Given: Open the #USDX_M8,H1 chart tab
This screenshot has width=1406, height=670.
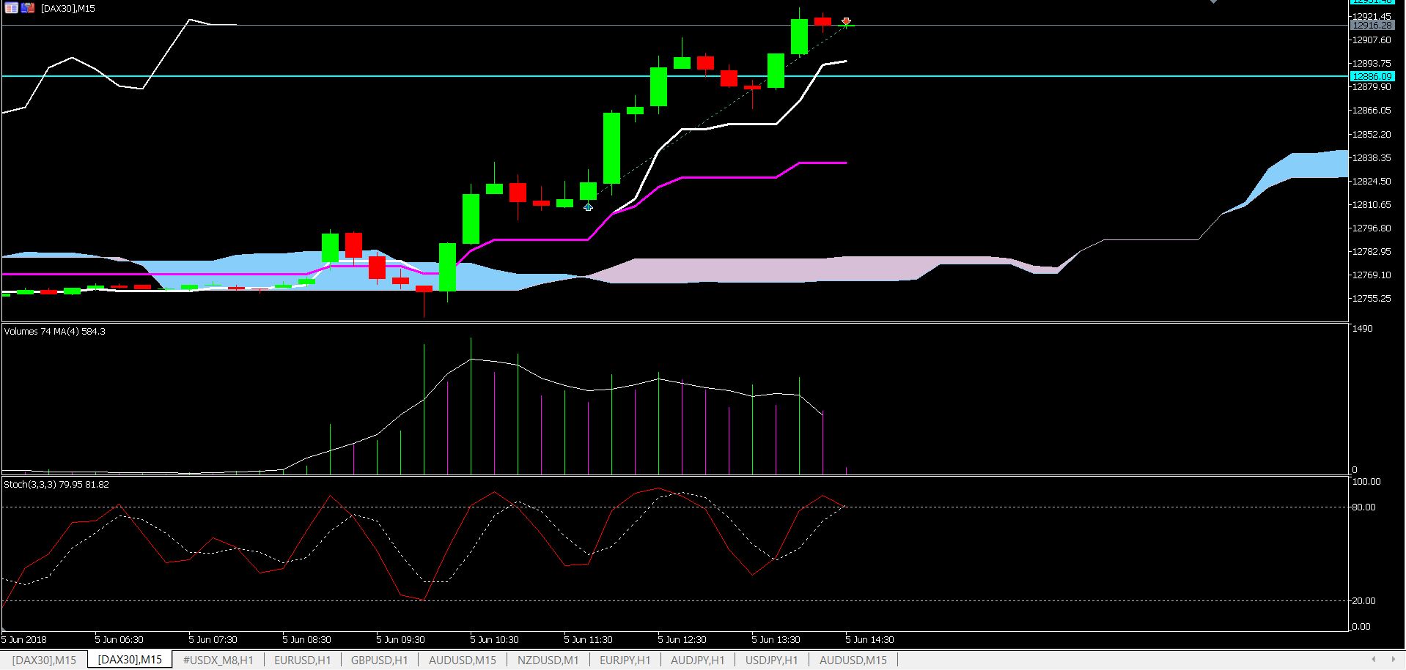Looking at the screenshot, I should tap(218, 660).
